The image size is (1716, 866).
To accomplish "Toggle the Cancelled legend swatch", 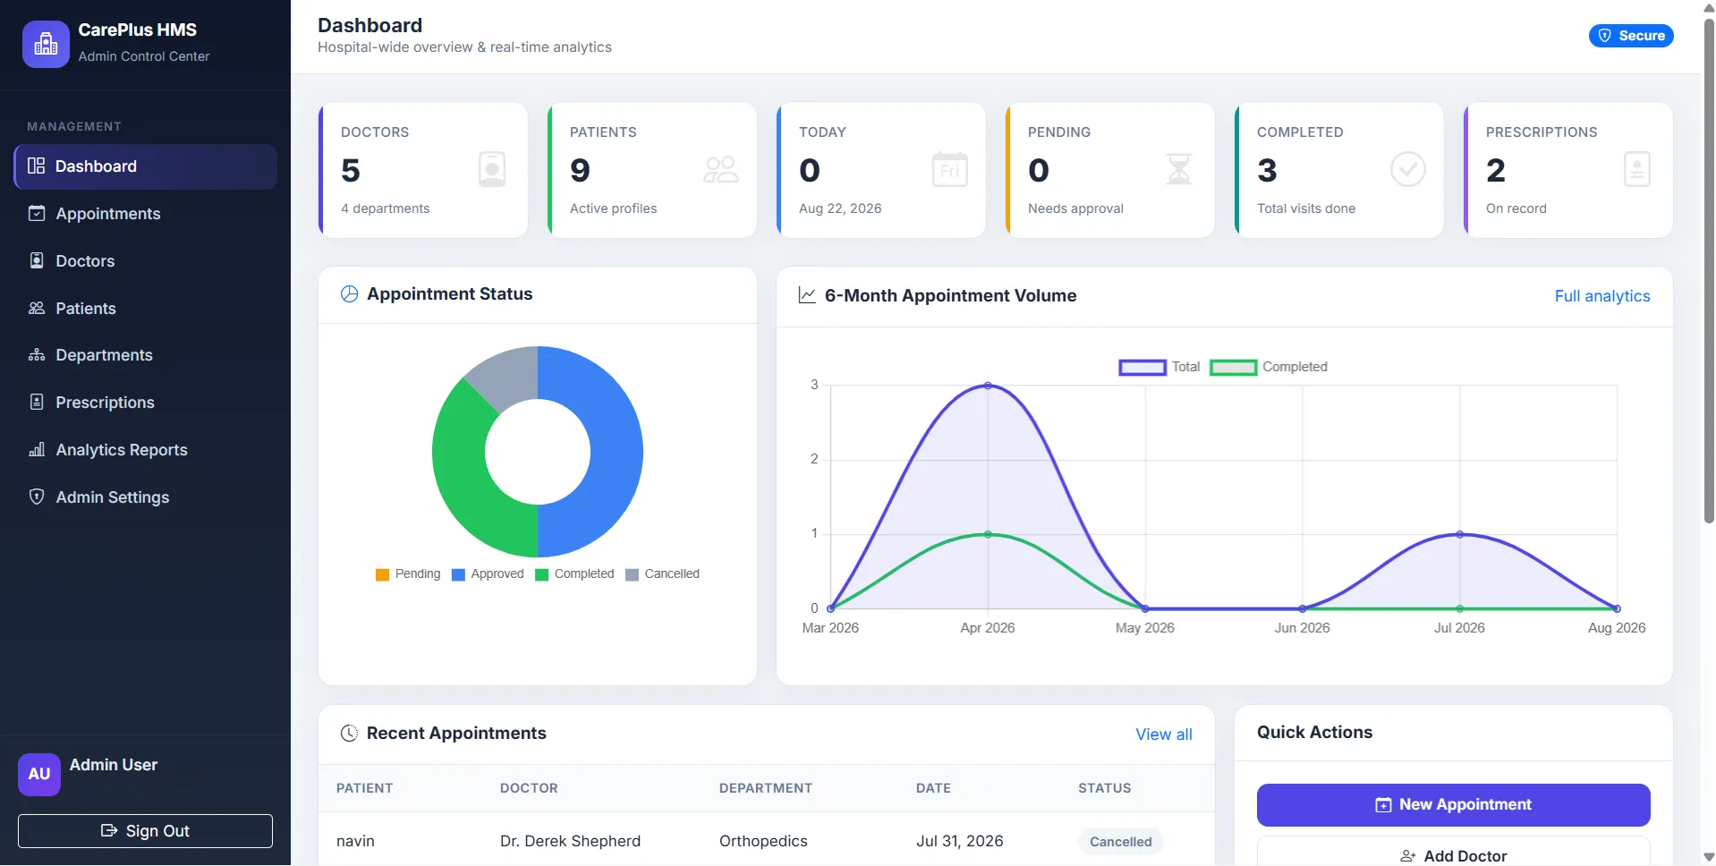I will point(632,574).
